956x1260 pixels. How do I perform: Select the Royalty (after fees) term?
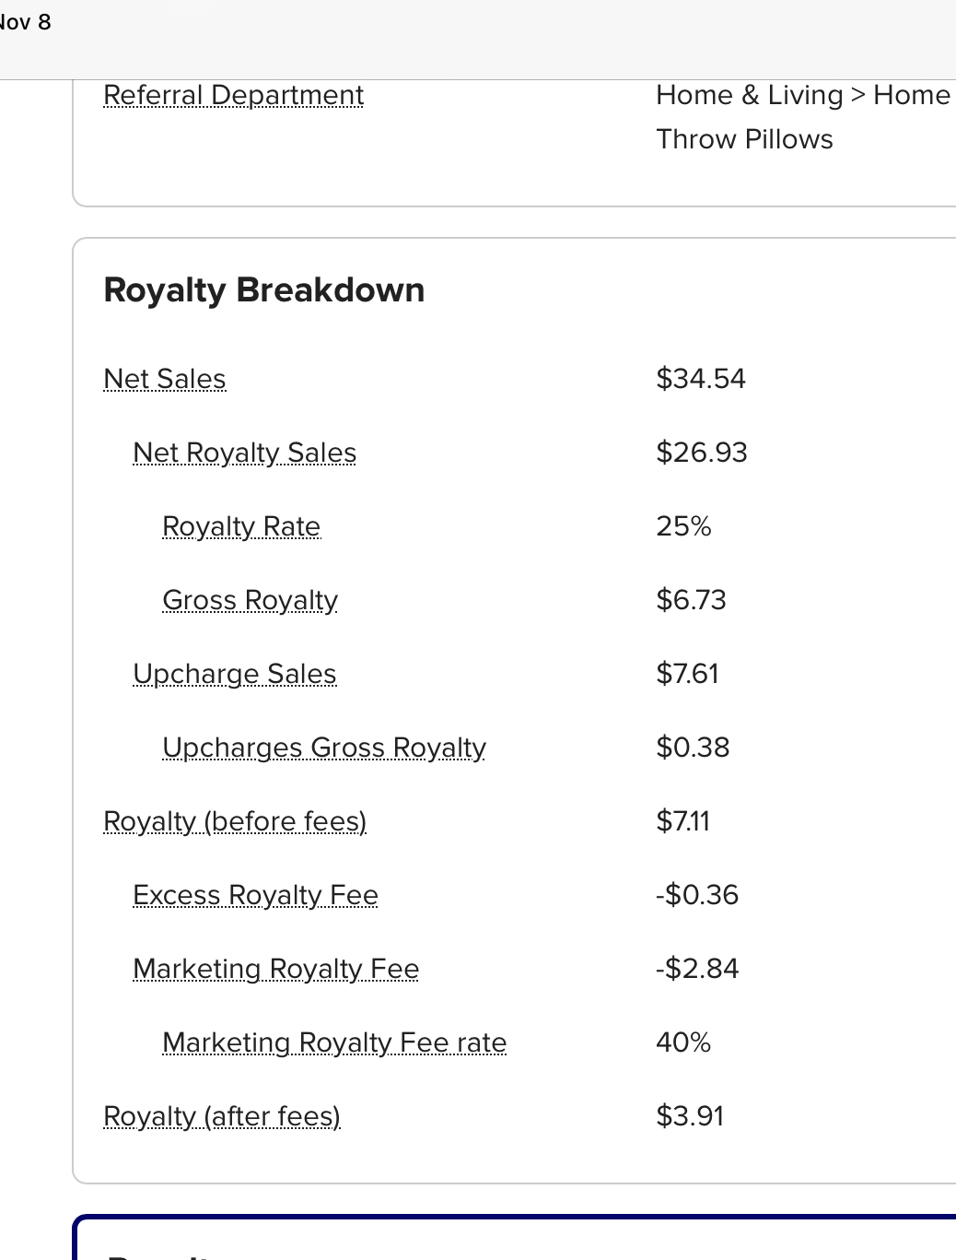[x=222, y=1116]
